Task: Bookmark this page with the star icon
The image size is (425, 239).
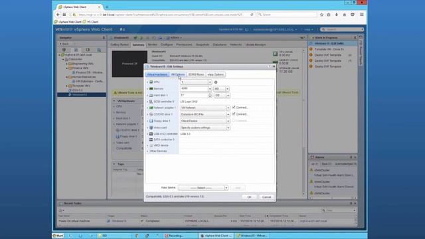Action: click(321, 15)
